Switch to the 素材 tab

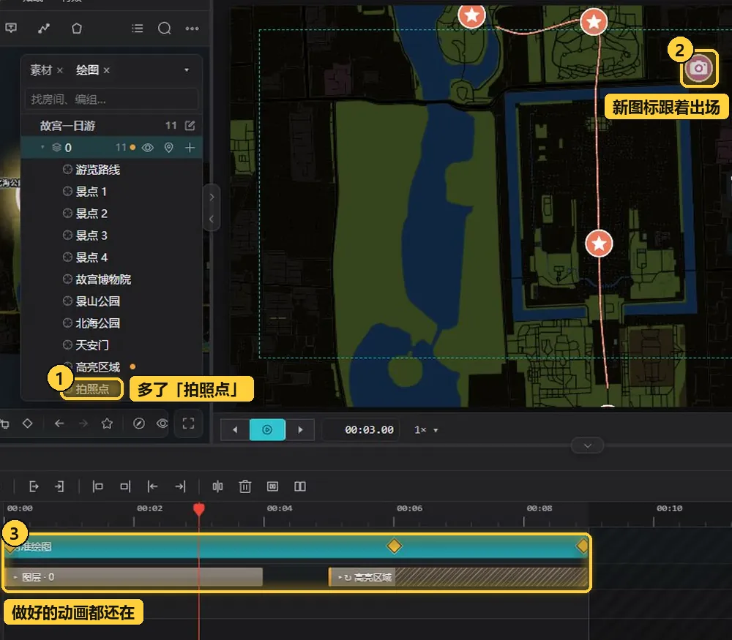[40, 70]
